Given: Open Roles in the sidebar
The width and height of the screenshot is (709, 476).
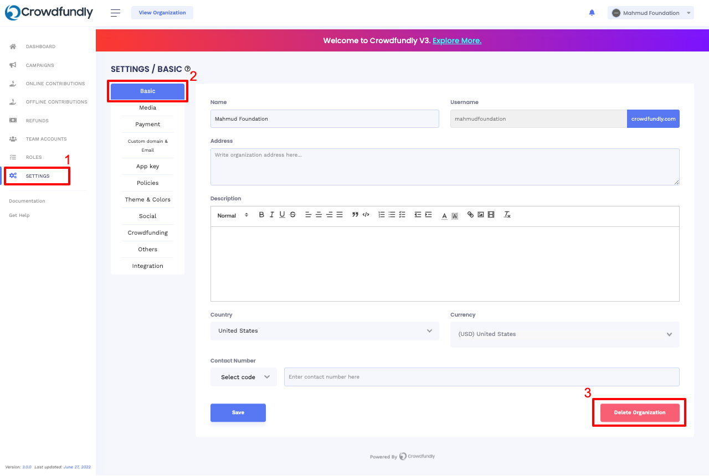Looking at the screenshot, I should 33,157.
